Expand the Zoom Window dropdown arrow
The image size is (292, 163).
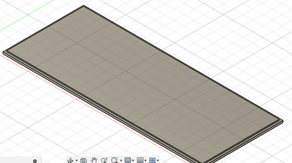pyautogui.click(x=121, y=161)
